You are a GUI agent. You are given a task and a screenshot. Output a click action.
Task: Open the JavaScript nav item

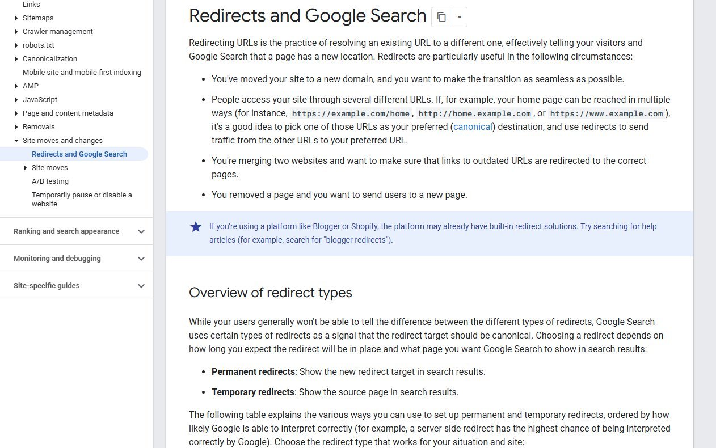pyautogui.click(x=40, y=100)
